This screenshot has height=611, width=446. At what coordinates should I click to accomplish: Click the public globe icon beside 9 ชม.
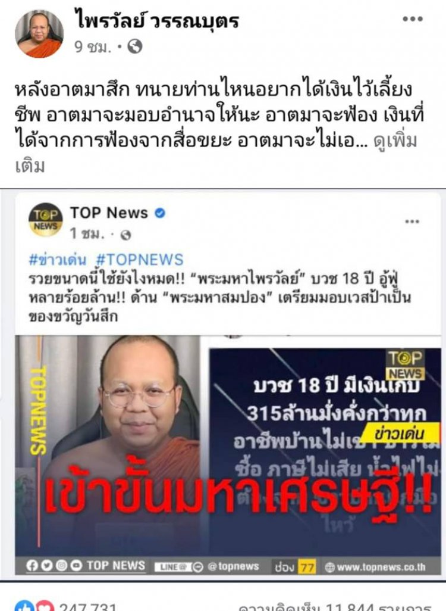(134, 46)
